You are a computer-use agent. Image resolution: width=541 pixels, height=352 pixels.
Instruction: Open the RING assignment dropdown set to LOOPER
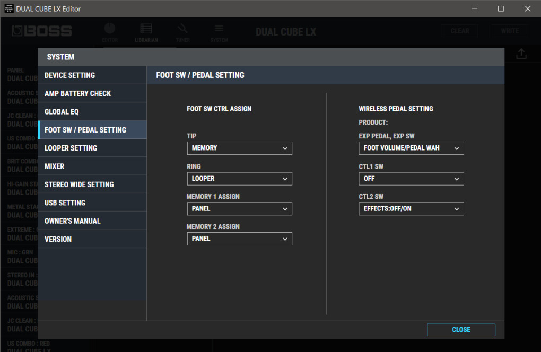click(239, 179)
